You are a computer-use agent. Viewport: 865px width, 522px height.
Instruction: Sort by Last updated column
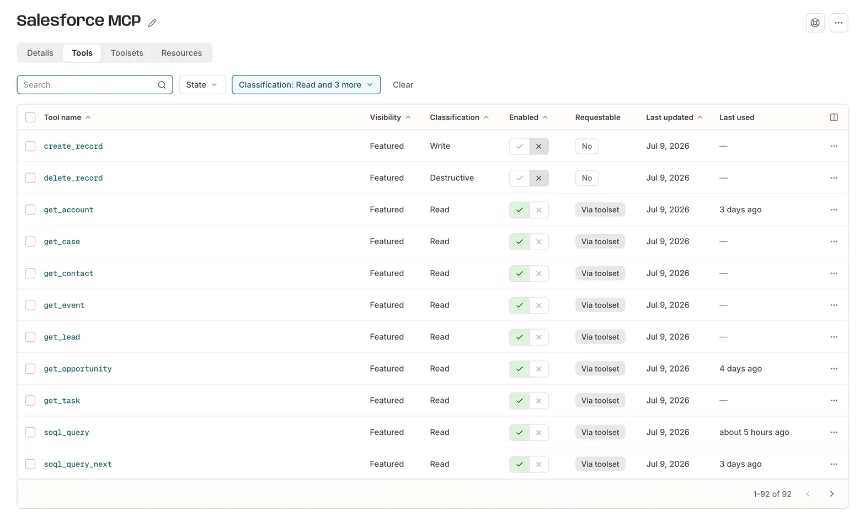tap(674, 117)
